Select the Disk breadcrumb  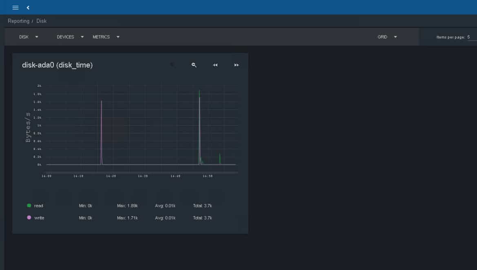[x=41, y=21]
